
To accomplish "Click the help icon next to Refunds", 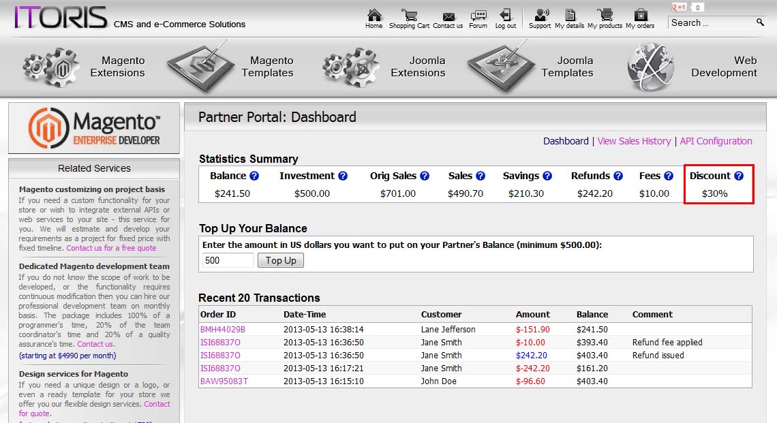I will tap(618, 176).
